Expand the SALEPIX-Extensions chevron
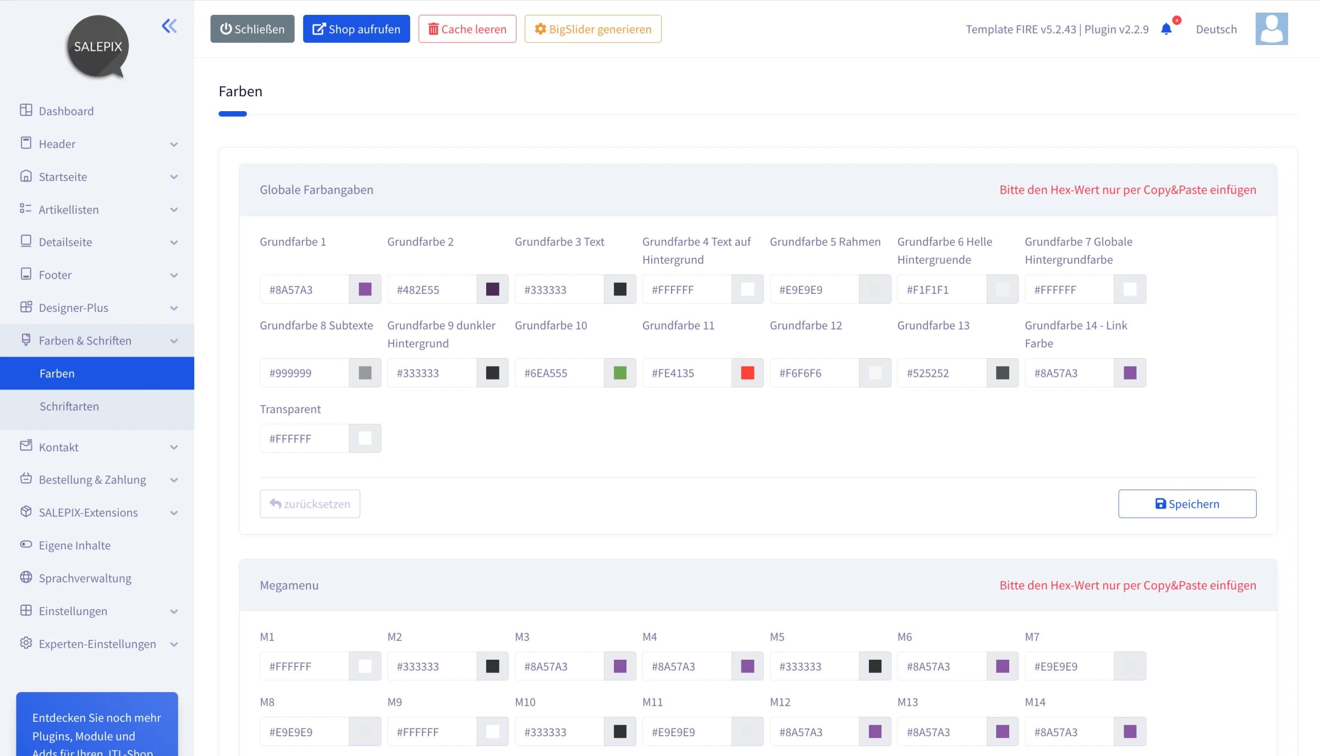 174,513
